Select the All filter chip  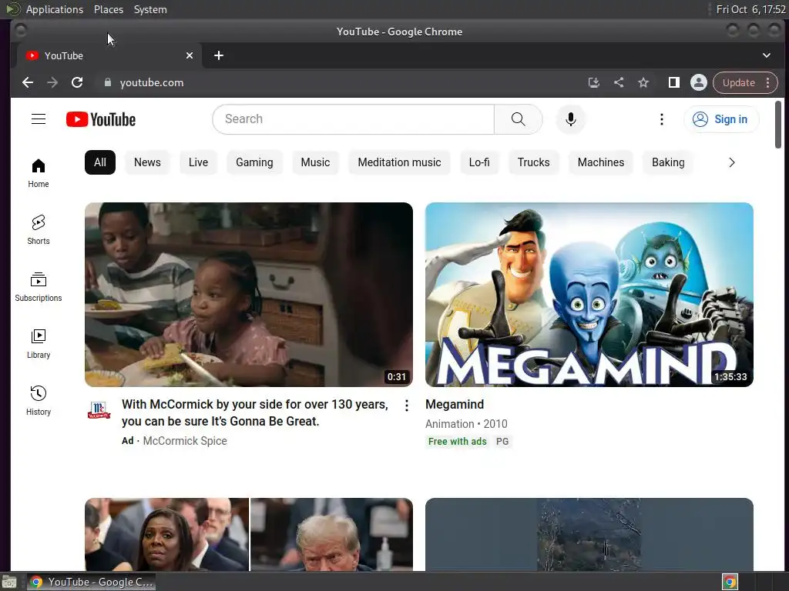tap(100, 162)
